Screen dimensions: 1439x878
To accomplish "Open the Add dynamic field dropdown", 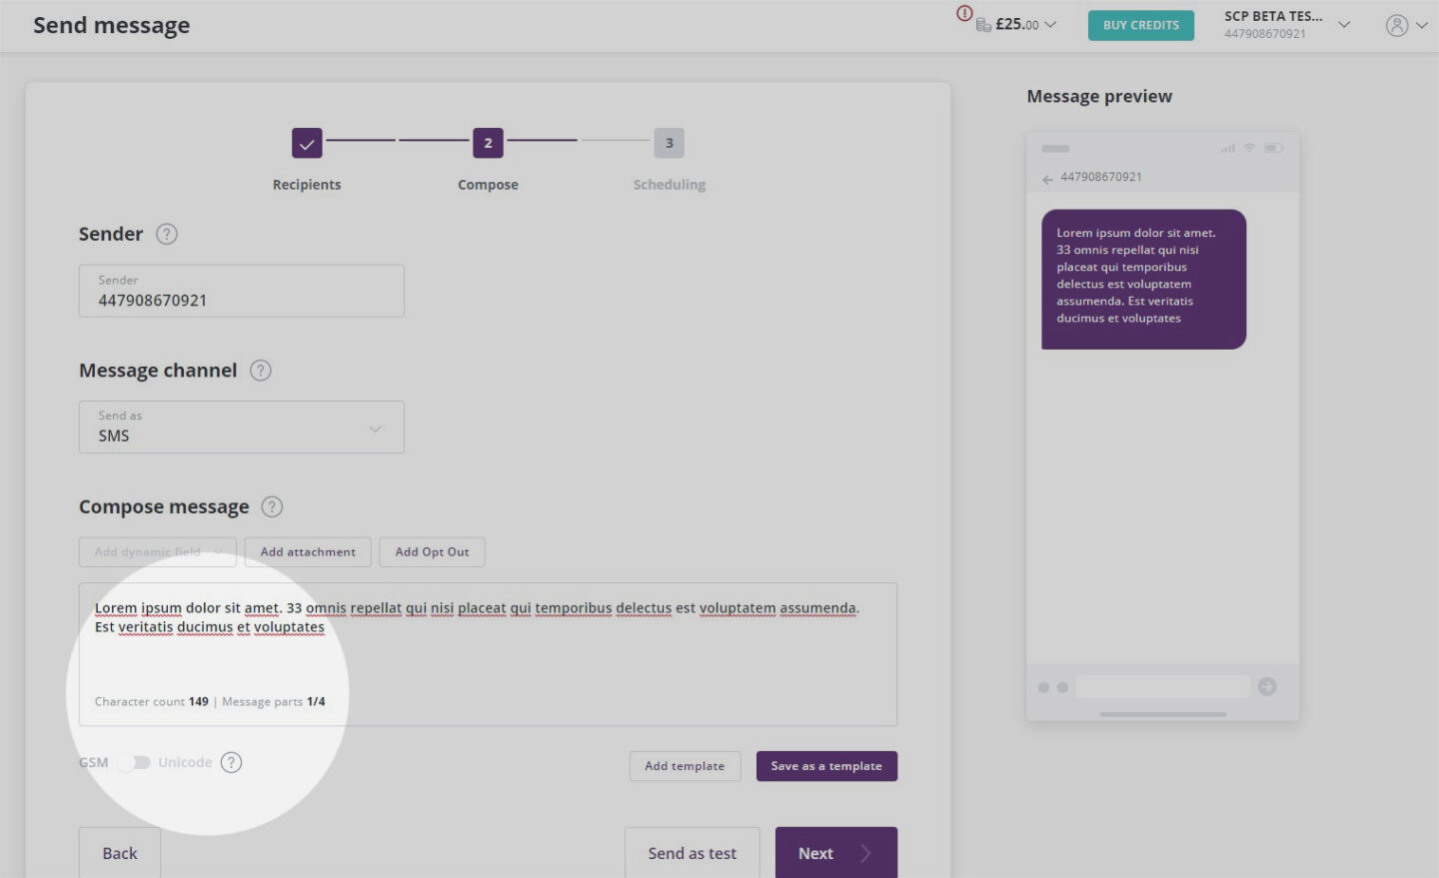I will pos(157,551).
